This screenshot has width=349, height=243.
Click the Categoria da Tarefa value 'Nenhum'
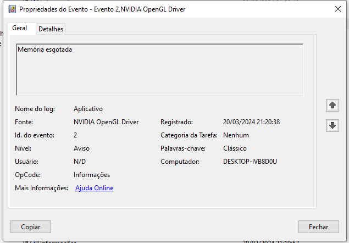pos(236,135)
